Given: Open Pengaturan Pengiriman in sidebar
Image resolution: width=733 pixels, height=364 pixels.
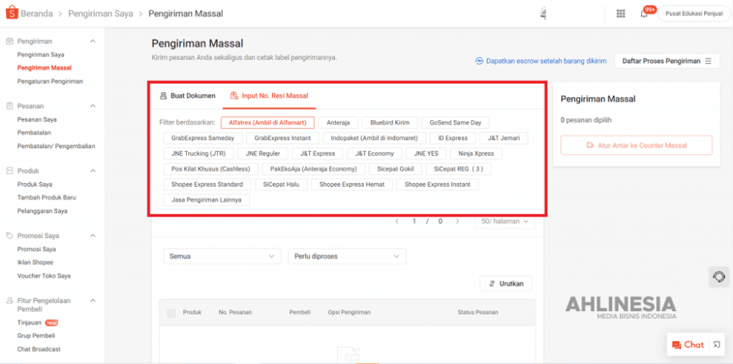Looking at the screenshot, I should coord(50,81).
